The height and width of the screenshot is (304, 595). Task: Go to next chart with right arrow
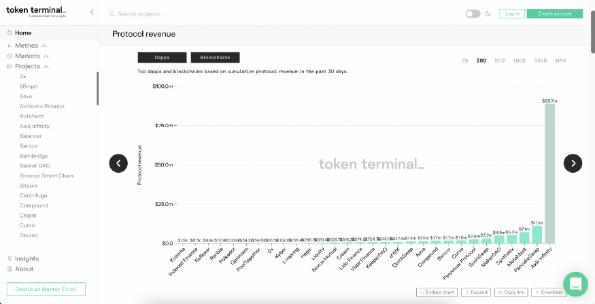[x=573, y=163]
